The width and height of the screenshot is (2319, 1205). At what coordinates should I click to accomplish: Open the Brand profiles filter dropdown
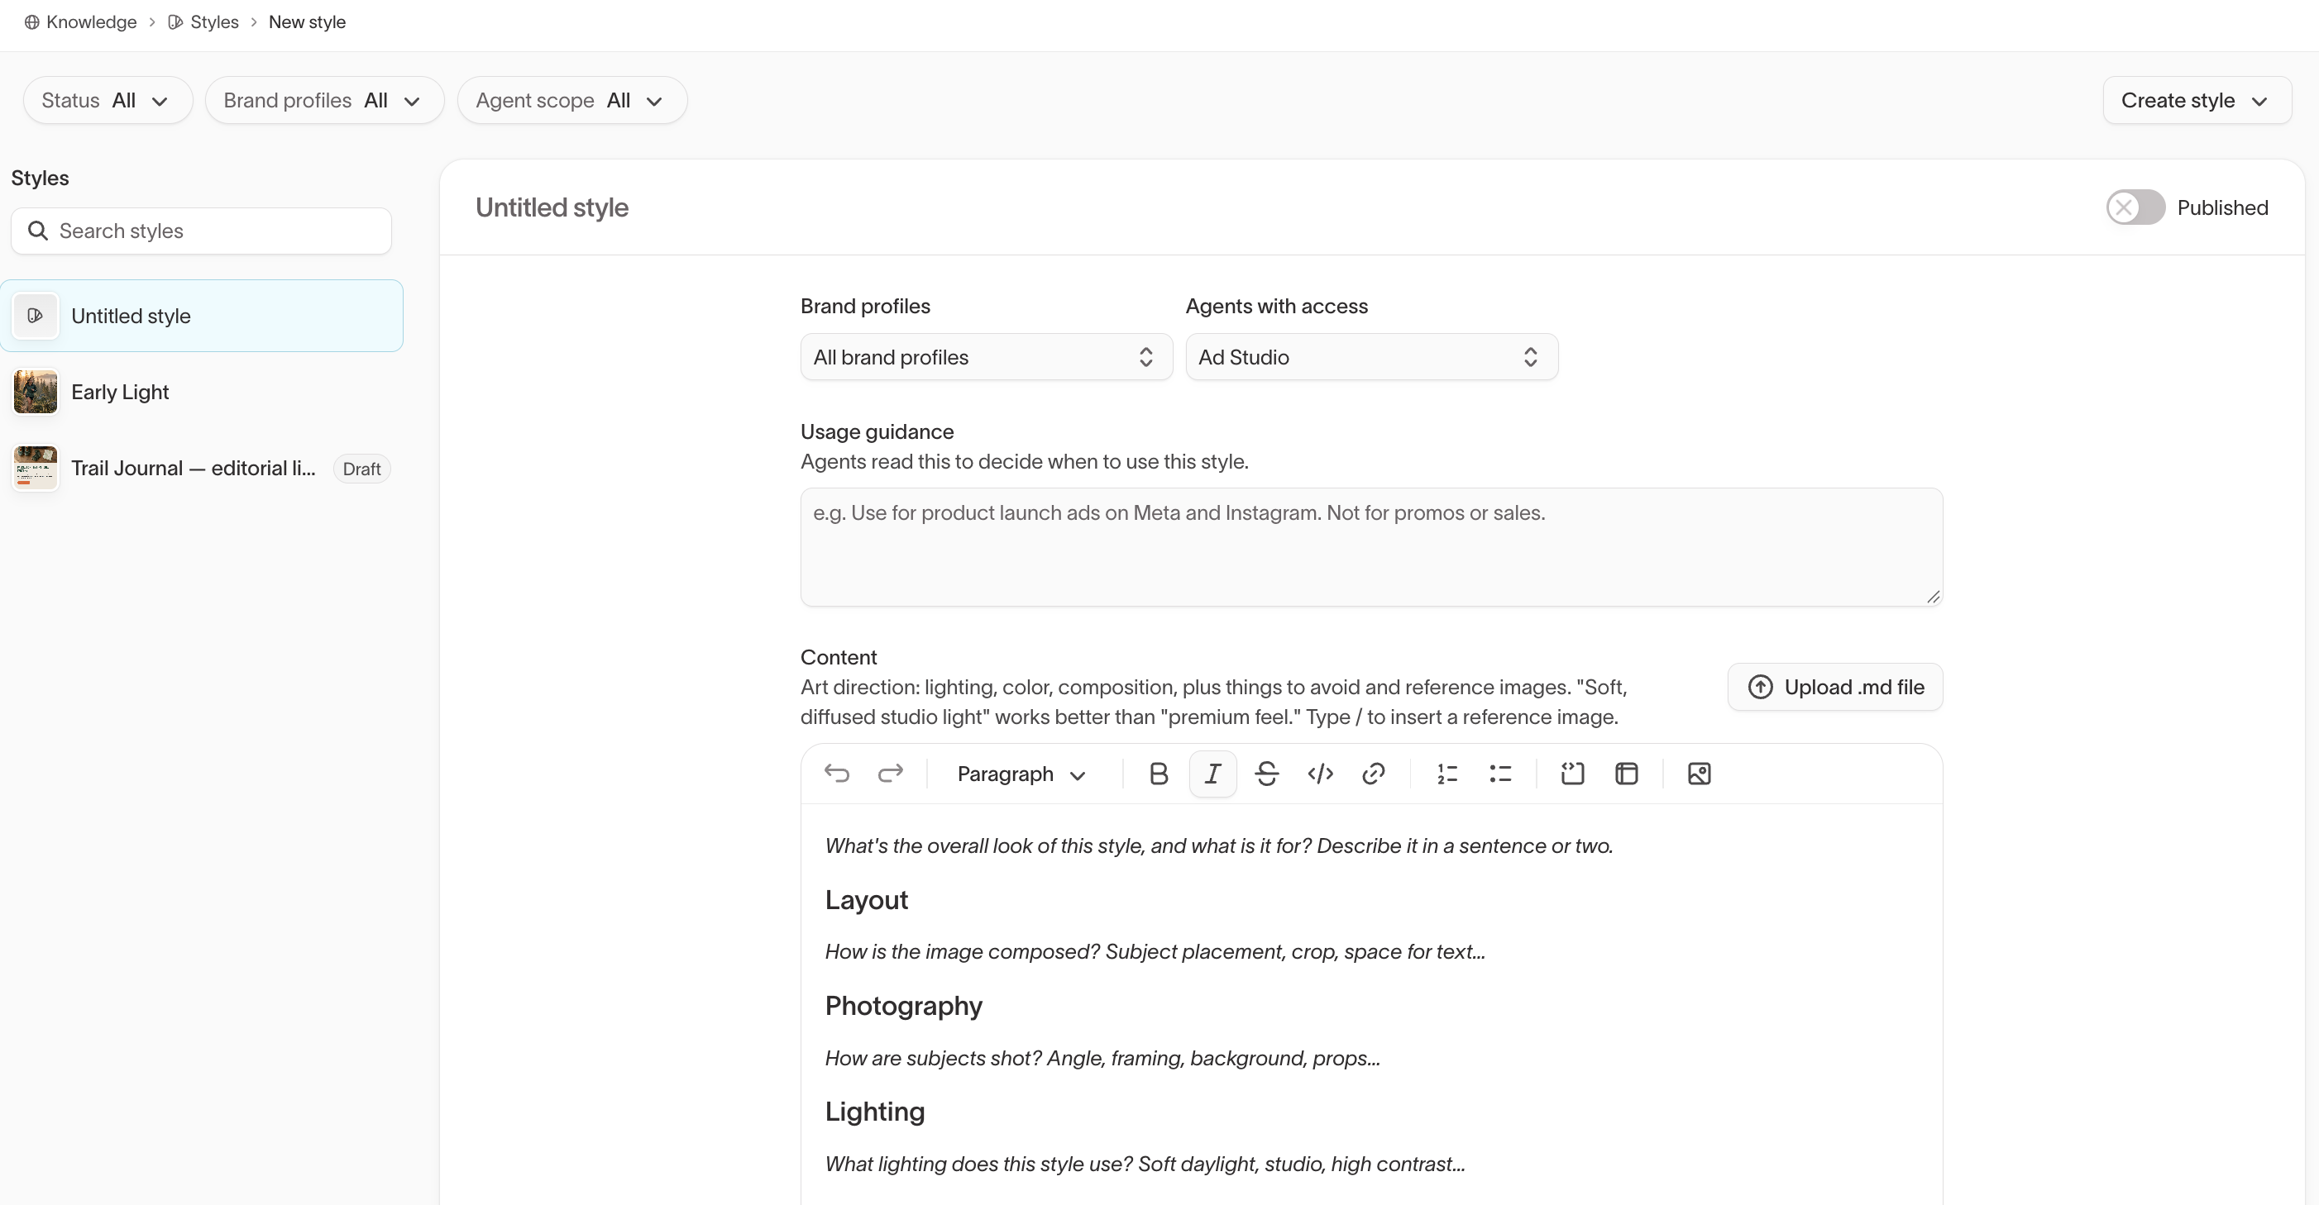coord(324,100)
